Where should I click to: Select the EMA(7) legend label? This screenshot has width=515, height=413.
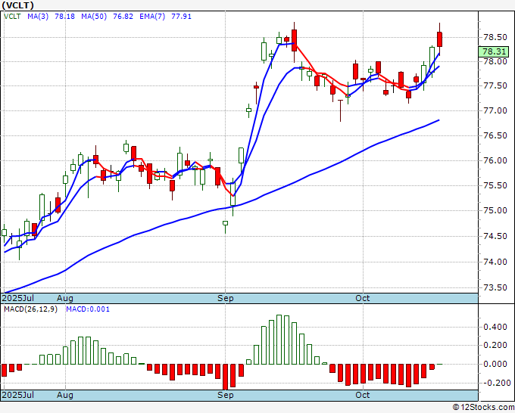point(152,17)
